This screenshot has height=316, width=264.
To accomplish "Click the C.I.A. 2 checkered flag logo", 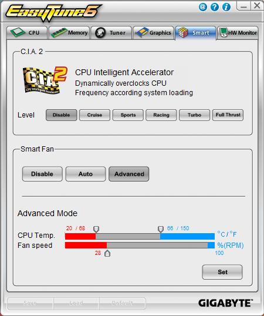I will click(x=45, y=80).
